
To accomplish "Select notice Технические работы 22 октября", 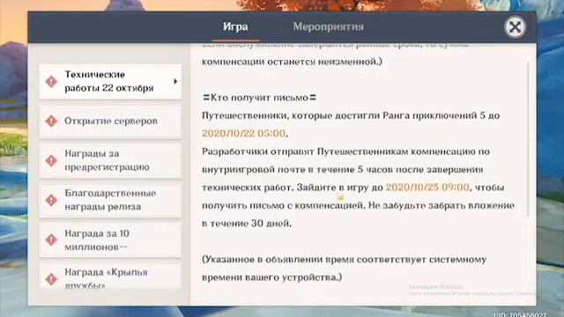I will coord(110,82).
